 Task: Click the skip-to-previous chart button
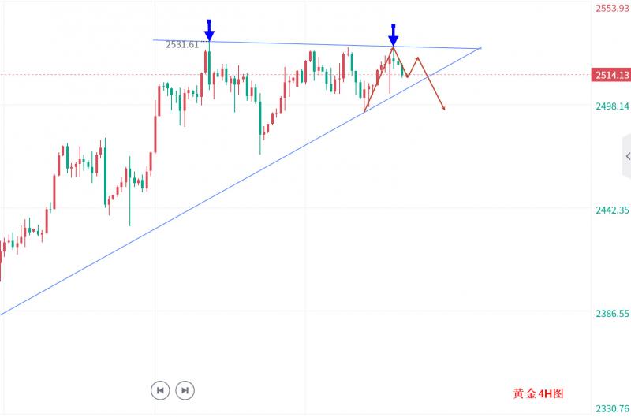pyautogui.click(x=160, y=389)
